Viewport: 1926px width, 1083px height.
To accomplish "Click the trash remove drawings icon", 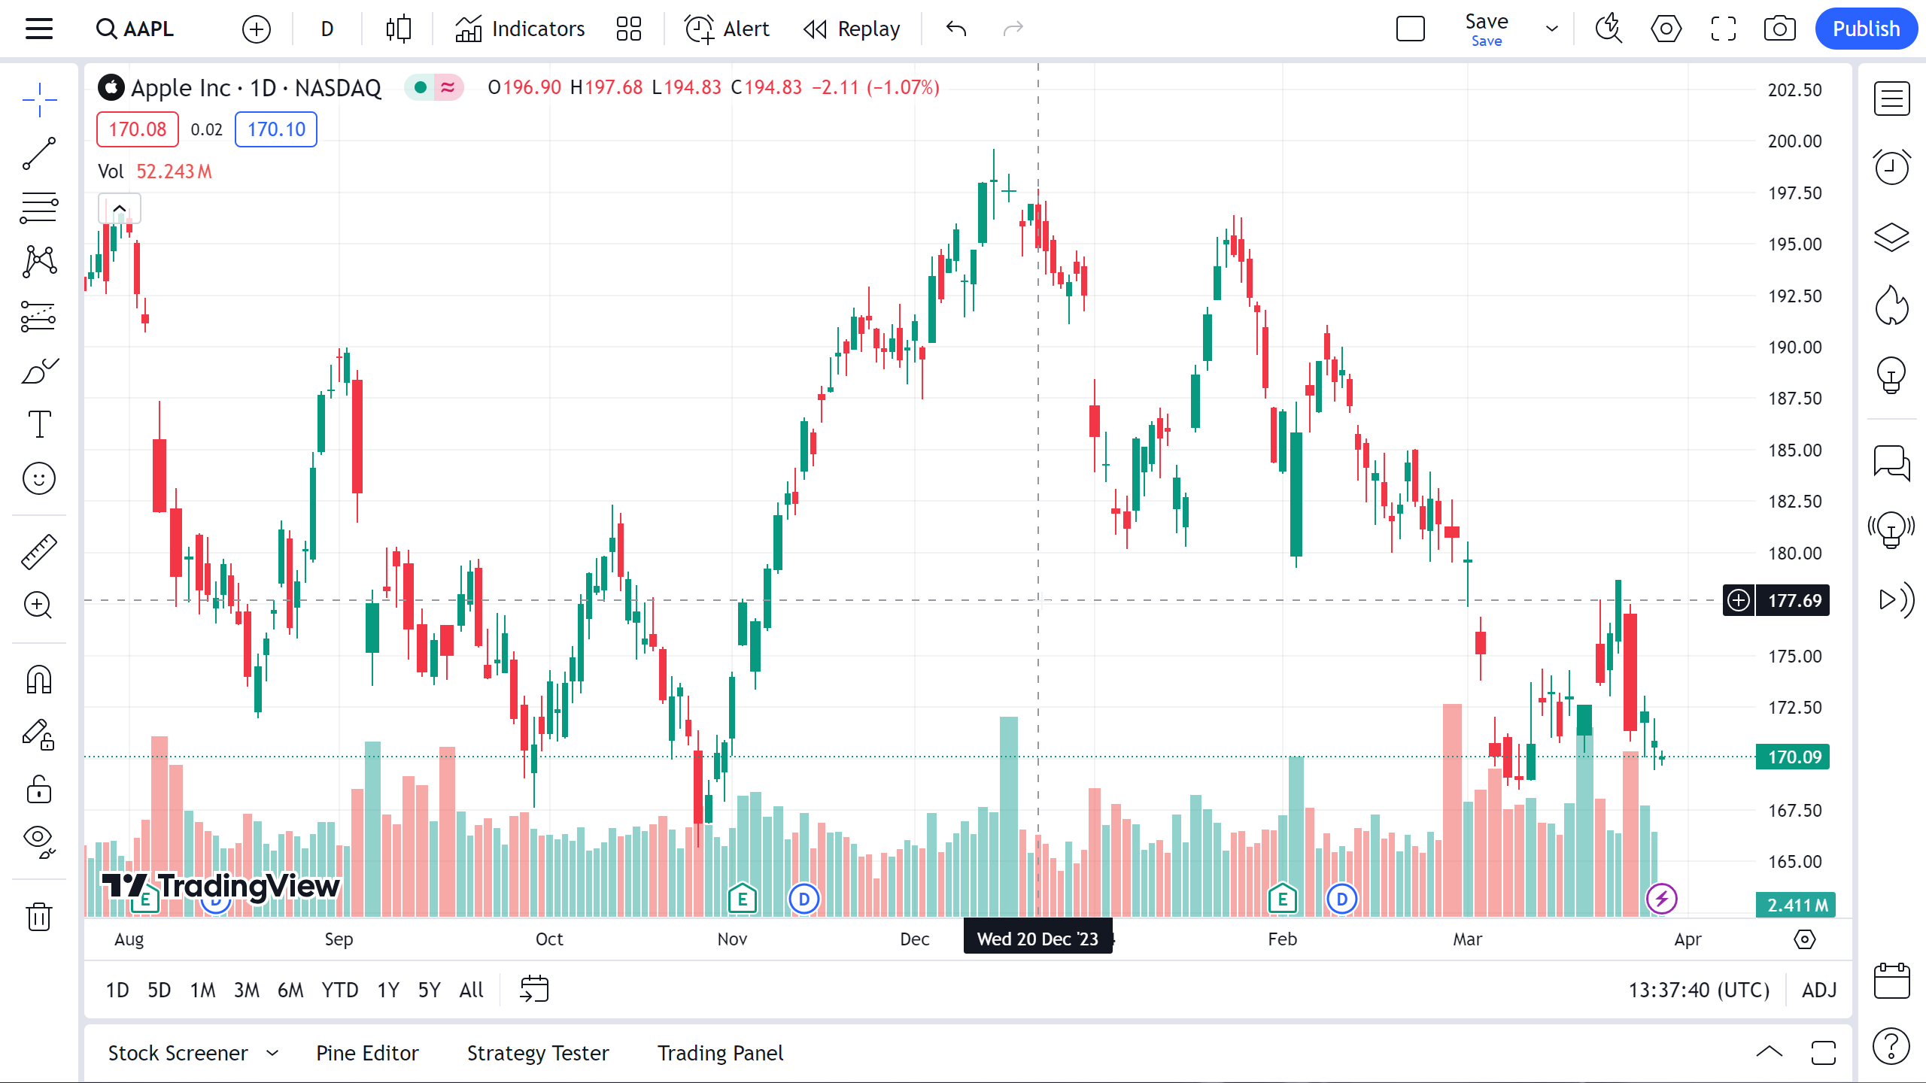I will 39,917.
